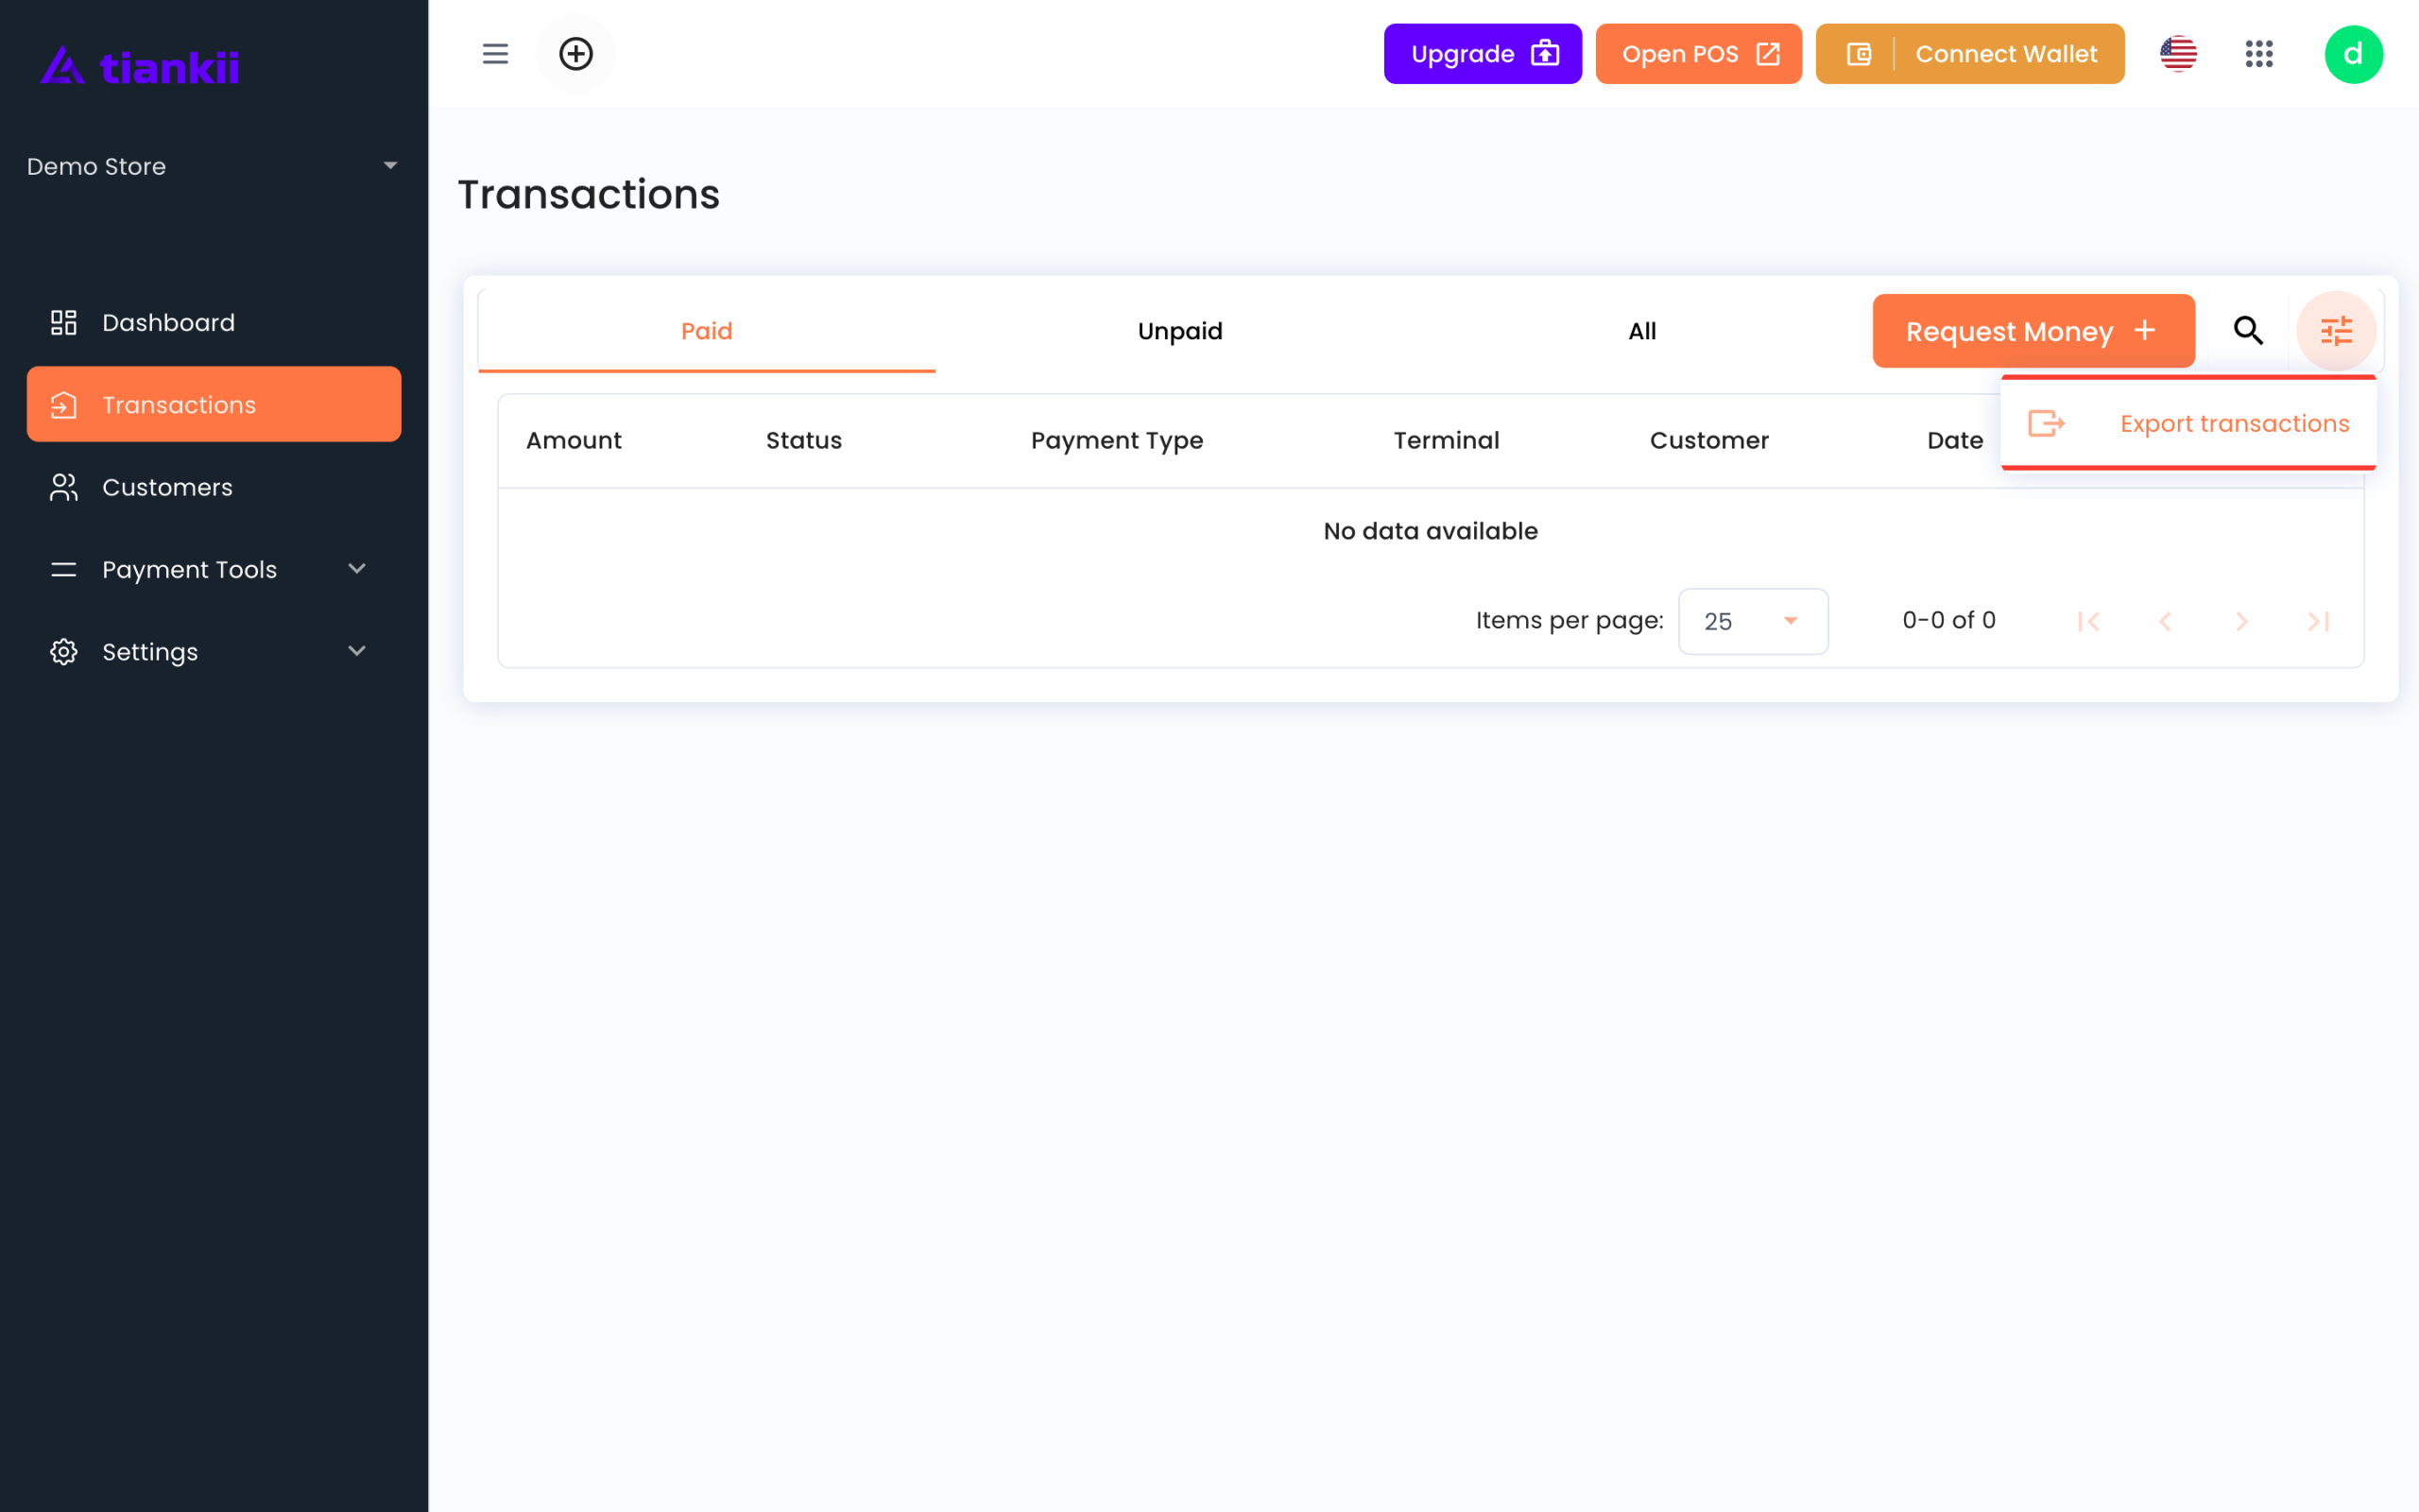The image size is (2419, 1512).
Task: Open Demo Store dropdown
Action: point(214,166)
